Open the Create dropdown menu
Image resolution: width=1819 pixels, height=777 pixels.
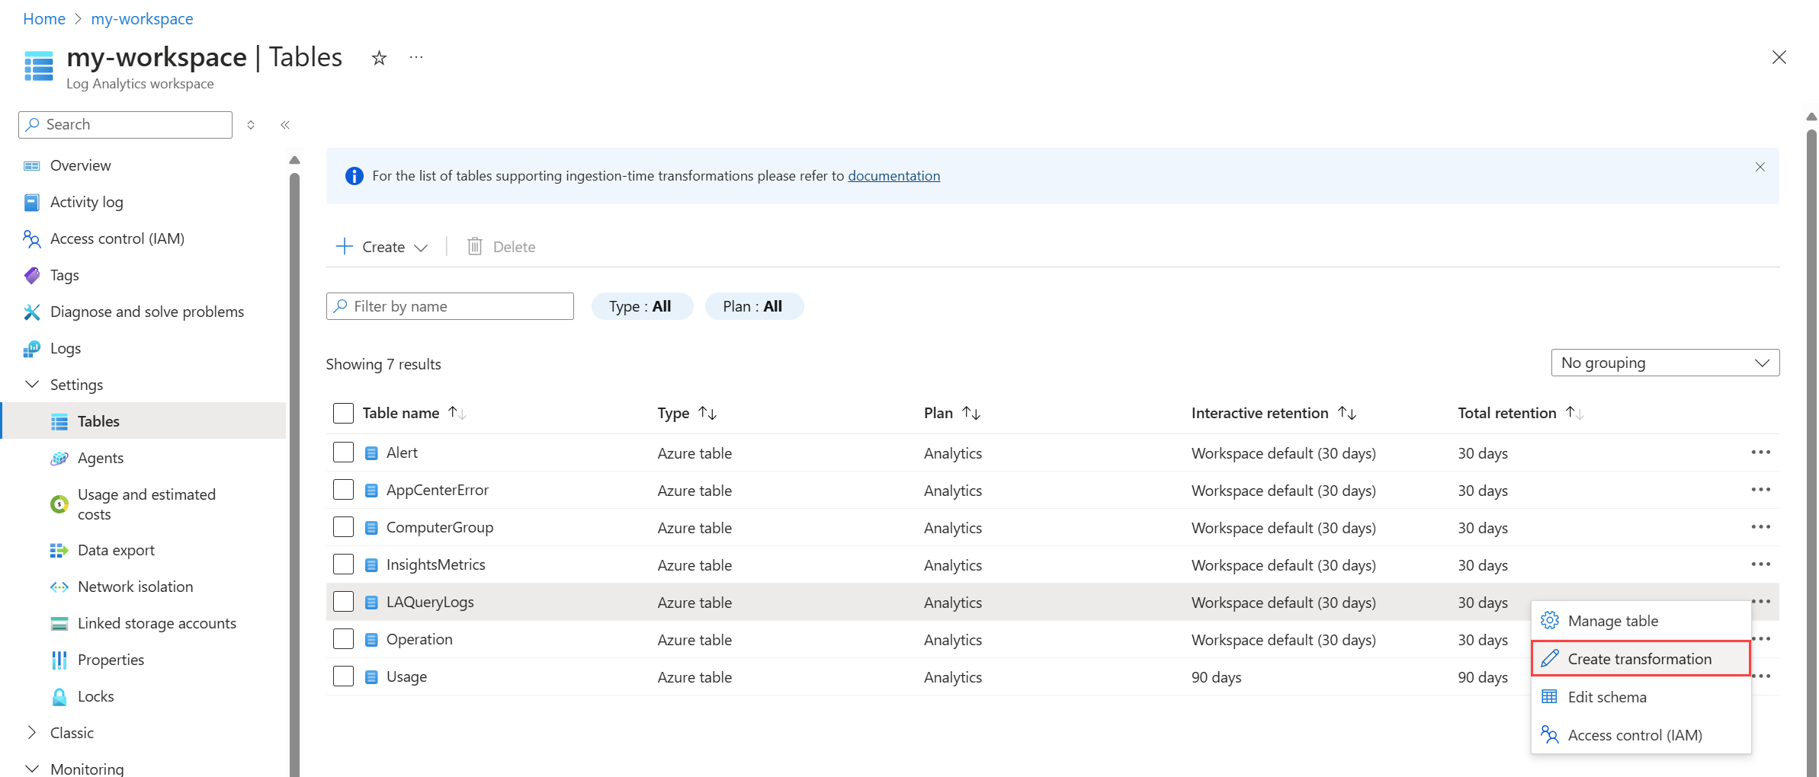(381, 246)
